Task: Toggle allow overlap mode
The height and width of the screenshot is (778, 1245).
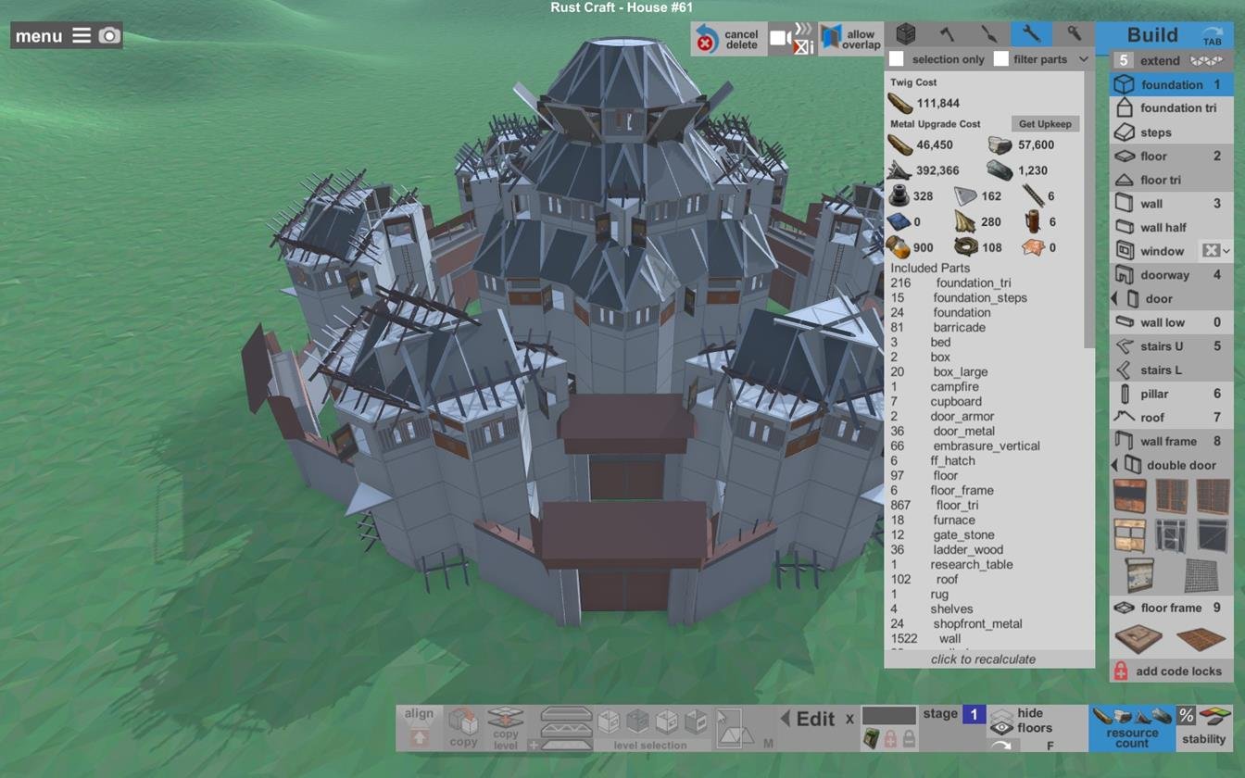Action: click(x=850, y=39)
